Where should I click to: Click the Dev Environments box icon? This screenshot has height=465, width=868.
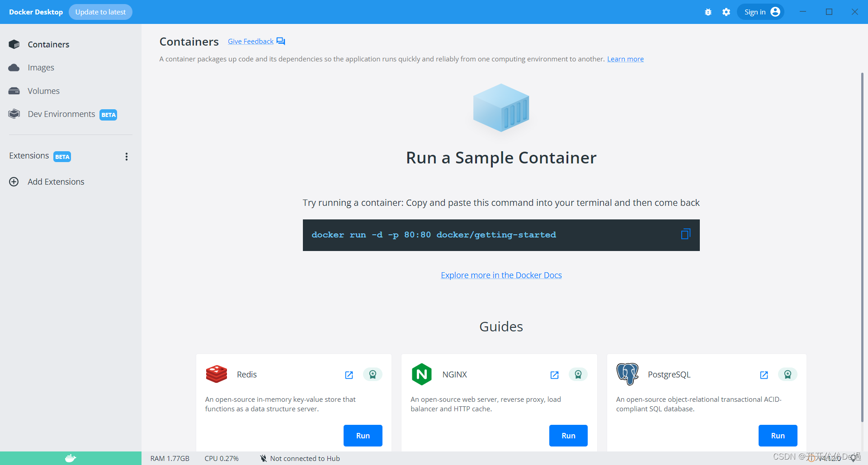coord(14,114)
